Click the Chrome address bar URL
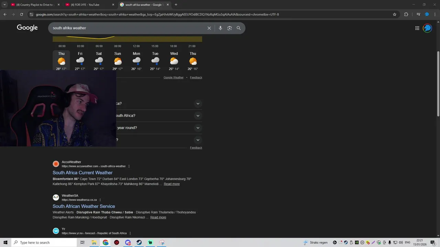The image size is (440, 247). [157, 14]
